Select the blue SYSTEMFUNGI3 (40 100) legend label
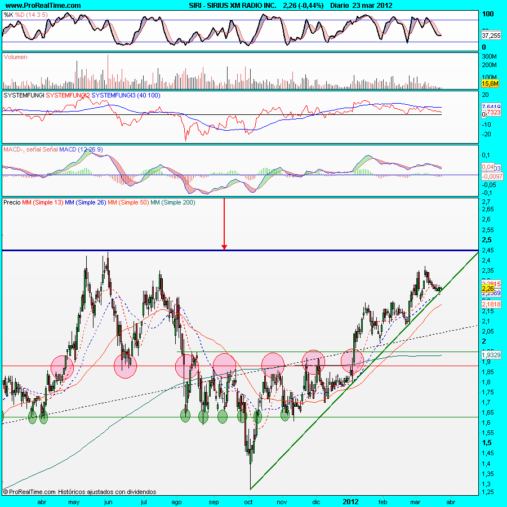 coord(126,95)
